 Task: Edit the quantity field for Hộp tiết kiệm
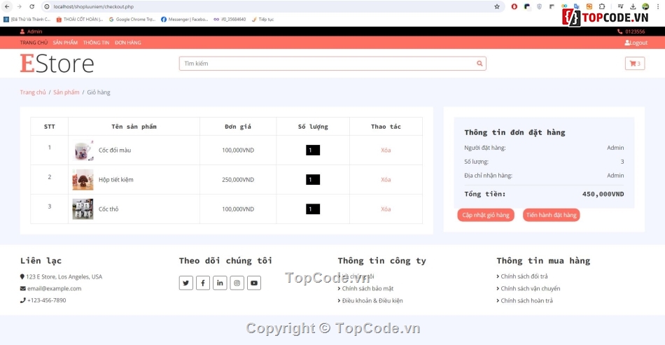point(313,179)
